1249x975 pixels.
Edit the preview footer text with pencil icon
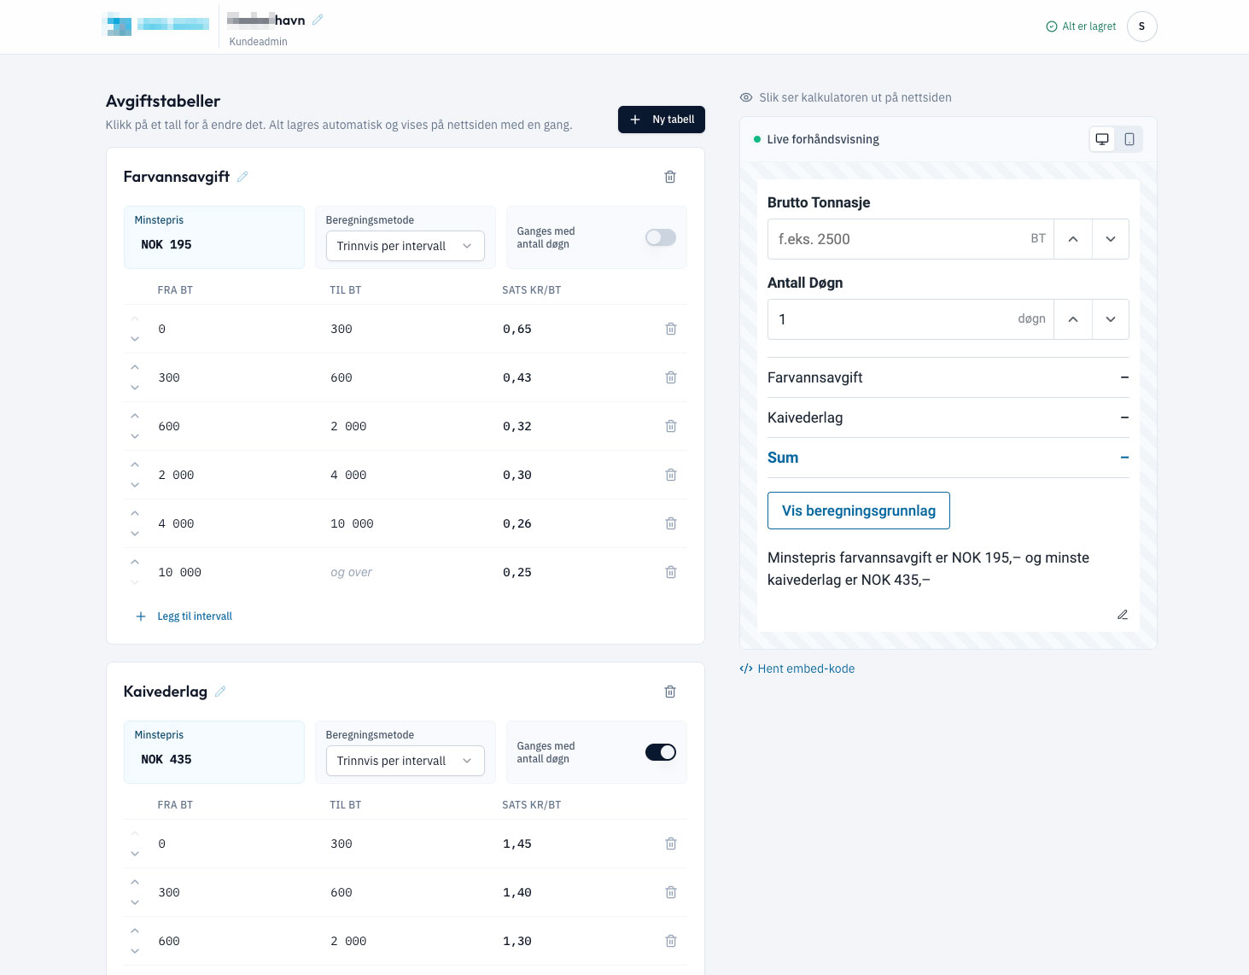(x=1123, y=615)
